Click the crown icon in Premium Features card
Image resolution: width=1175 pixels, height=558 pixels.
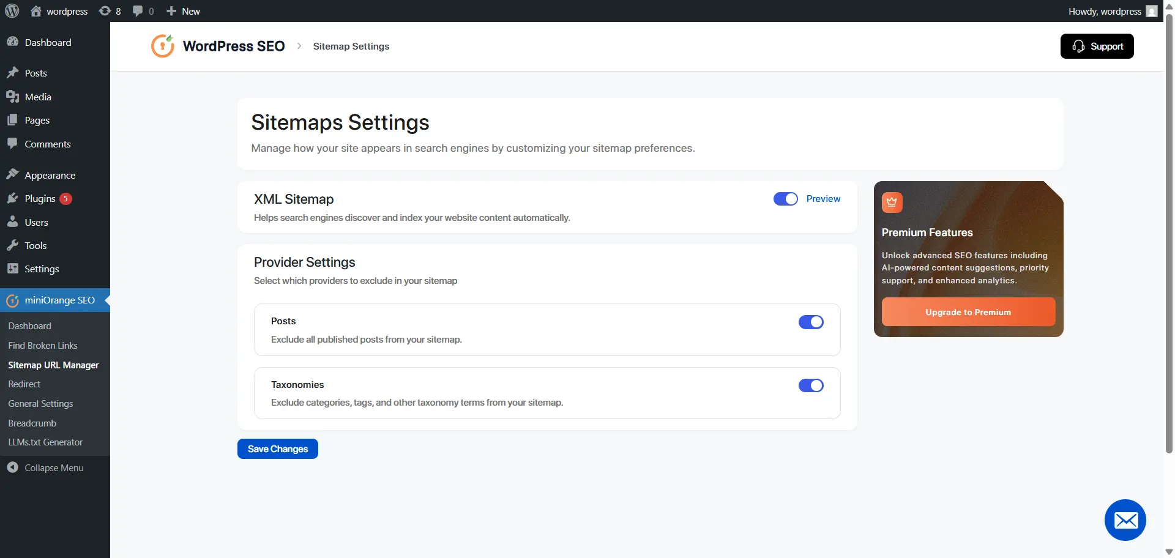click(x=892, y=202)
